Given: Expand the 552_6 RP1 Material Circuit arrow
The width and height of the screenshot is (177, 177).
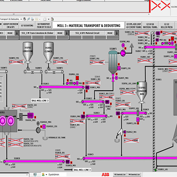Looking at the screenshot, I should (x=117, y=33).
